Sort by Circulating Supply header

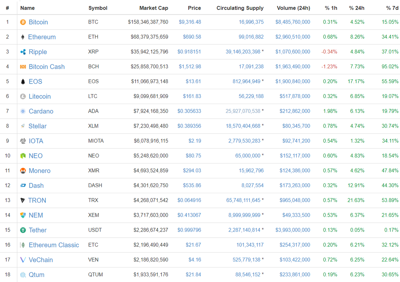(240, 8)
